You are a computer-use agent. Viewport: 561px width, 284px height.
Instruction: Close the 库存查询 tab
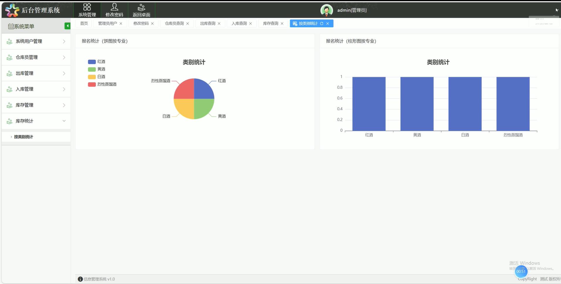coord(282,23)
